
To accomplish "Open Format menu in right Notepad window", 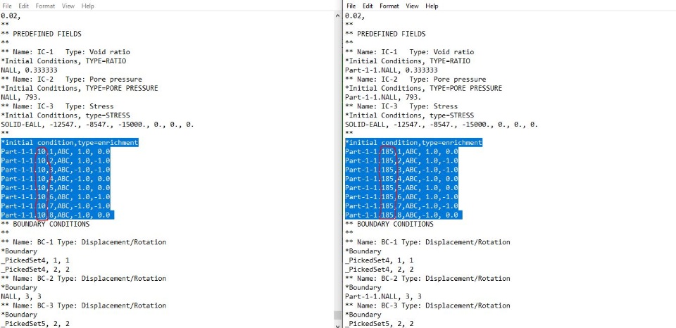I will pos(389,6).
